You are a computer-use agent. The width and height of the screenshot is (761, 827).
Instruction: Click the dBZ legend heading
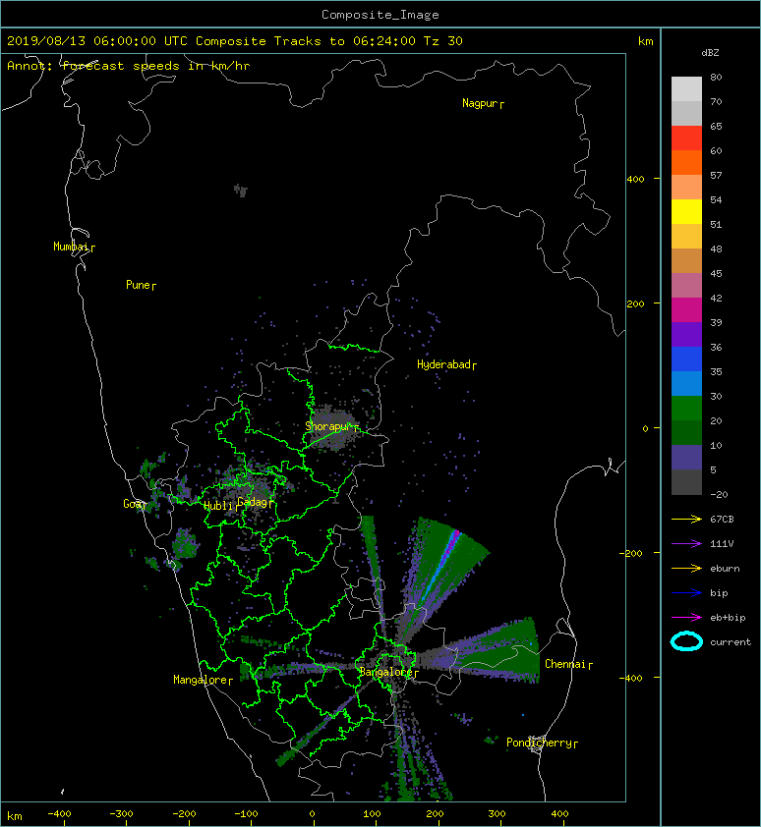click(x=710, y=53)
